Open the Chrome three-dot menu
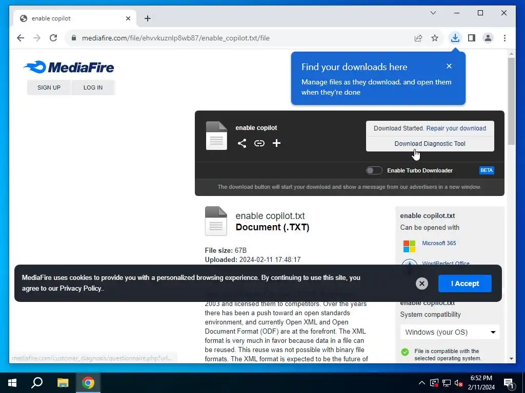 pyautogui.click(x=504, y=38)
